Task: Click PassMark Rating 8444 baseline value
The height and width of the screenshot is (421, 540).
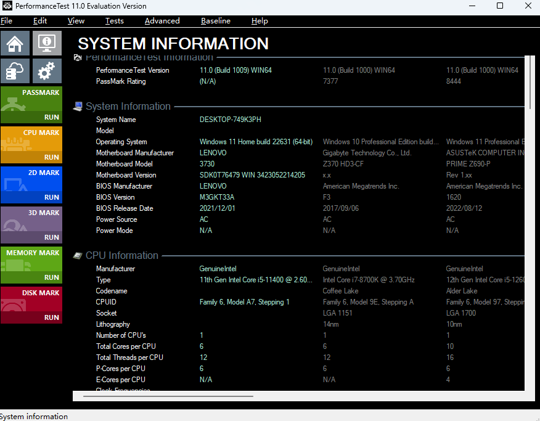Action: (x=454, y=81)
